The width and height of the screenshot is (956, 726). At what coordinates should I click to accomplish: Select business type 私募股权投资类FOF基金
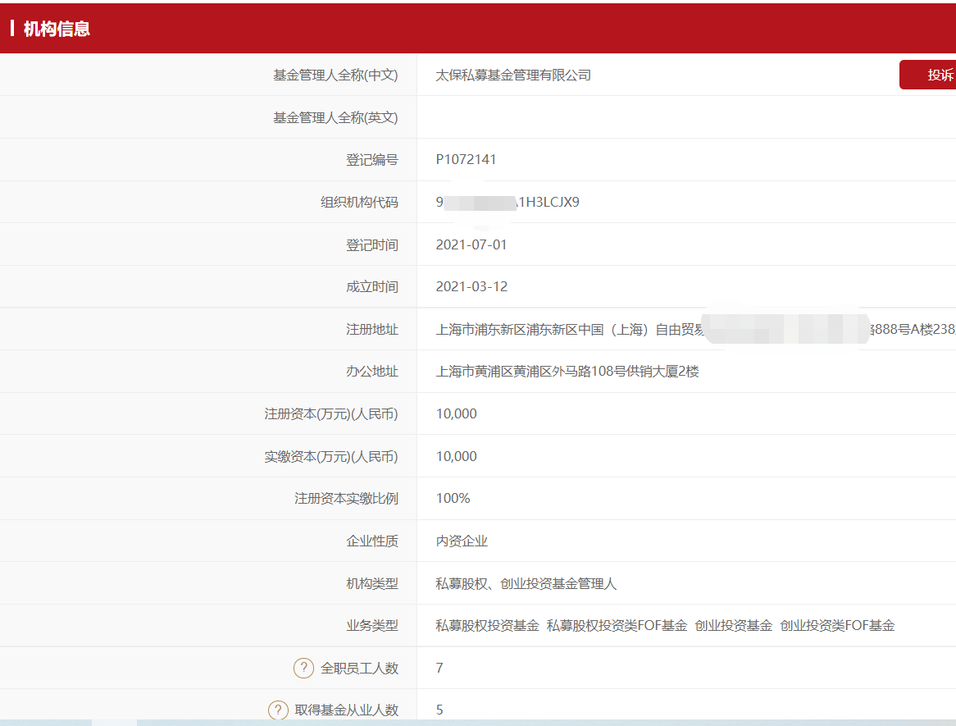pos(617,626)
